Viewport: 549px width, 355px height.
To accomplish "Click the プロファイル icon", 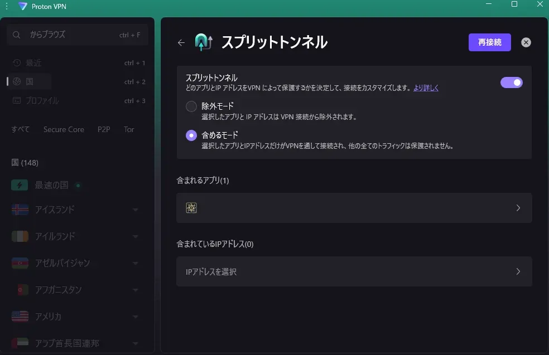I will [x=17, y=100].
